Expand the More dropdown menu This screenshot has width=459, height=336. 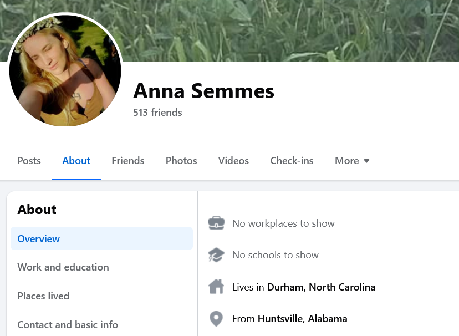[352, 161]
